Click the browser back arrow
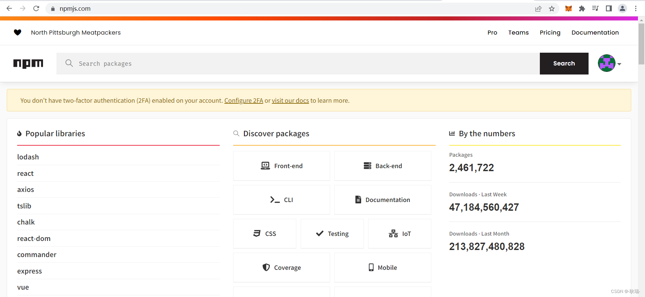The width and height of the screenshot is (645, 297). (9, 8)
